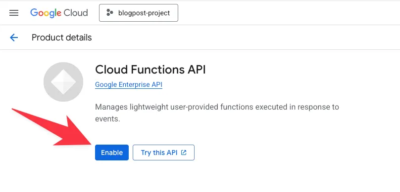Click the external-link icon on Try this API
The image size is (400, 192).
(184, 153)
